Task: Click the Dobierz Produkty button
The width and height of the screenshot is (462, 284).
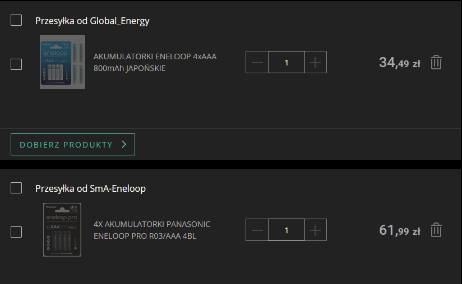Action: 72,144
